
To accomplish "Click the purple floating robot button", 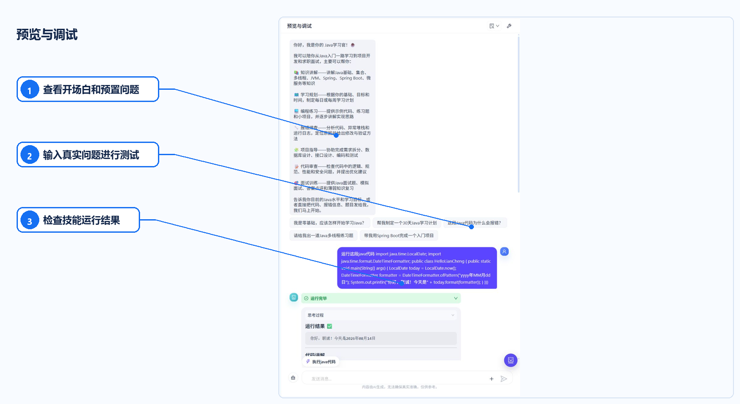I will 510,360.
